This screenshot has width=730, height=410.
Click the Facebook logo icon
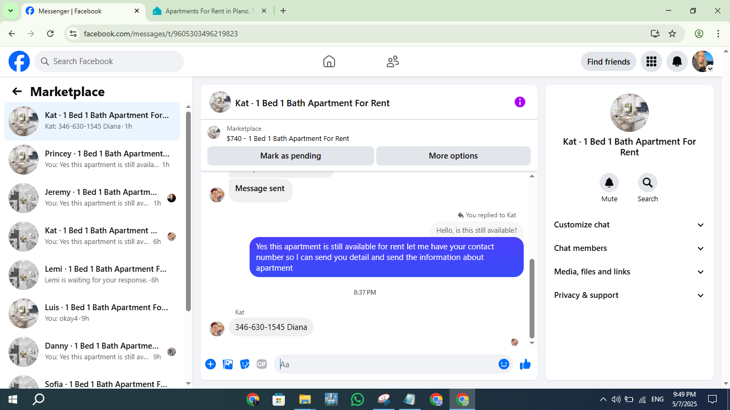[19, 61]
